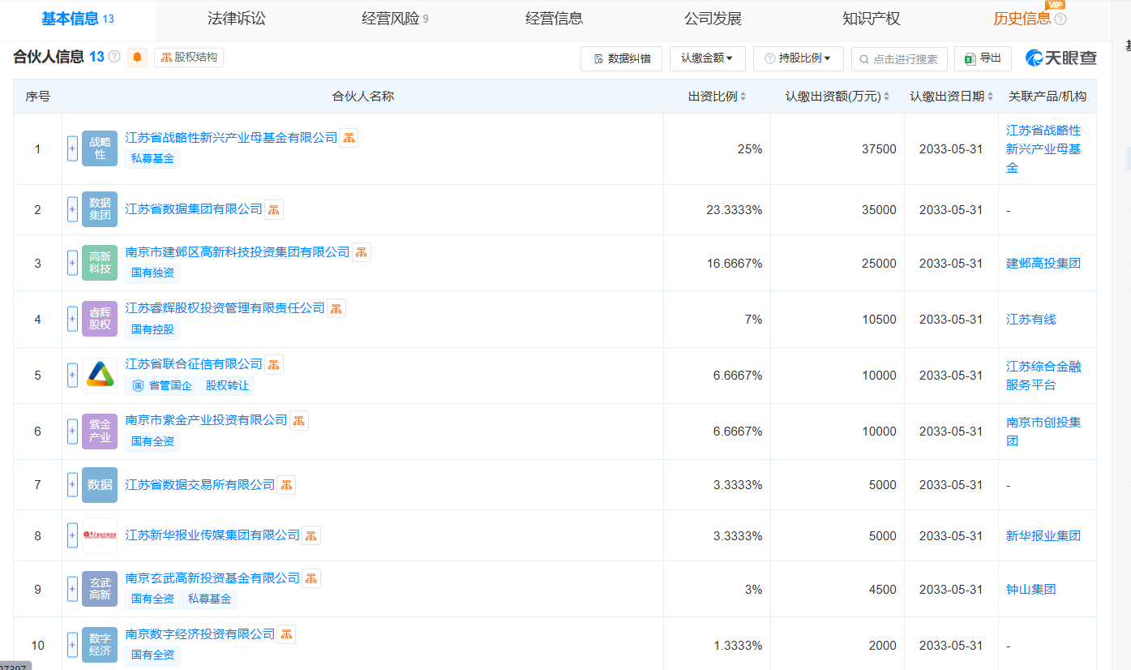Click equity structure icon beside 江苏省联合征信有限公司
The image size is (1131, 670).
pyautogui.click(x=274, y=364)
